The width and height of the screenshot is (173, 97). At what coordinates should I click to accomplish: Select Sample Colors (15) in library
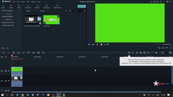(x=8, y=22)
